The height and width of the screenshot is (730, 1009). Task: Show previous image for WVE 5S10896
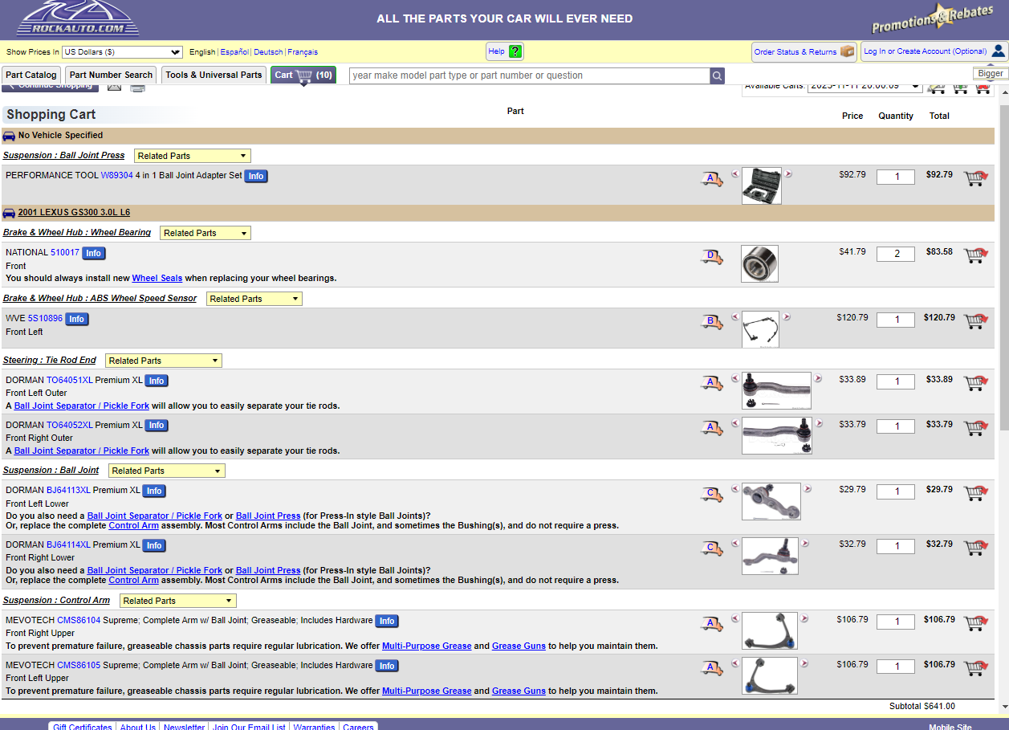734,316
